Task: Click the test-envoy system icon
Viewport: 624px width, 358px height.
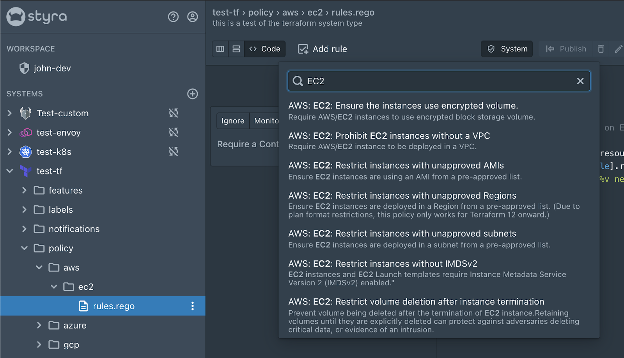Action: coord(26,132)
